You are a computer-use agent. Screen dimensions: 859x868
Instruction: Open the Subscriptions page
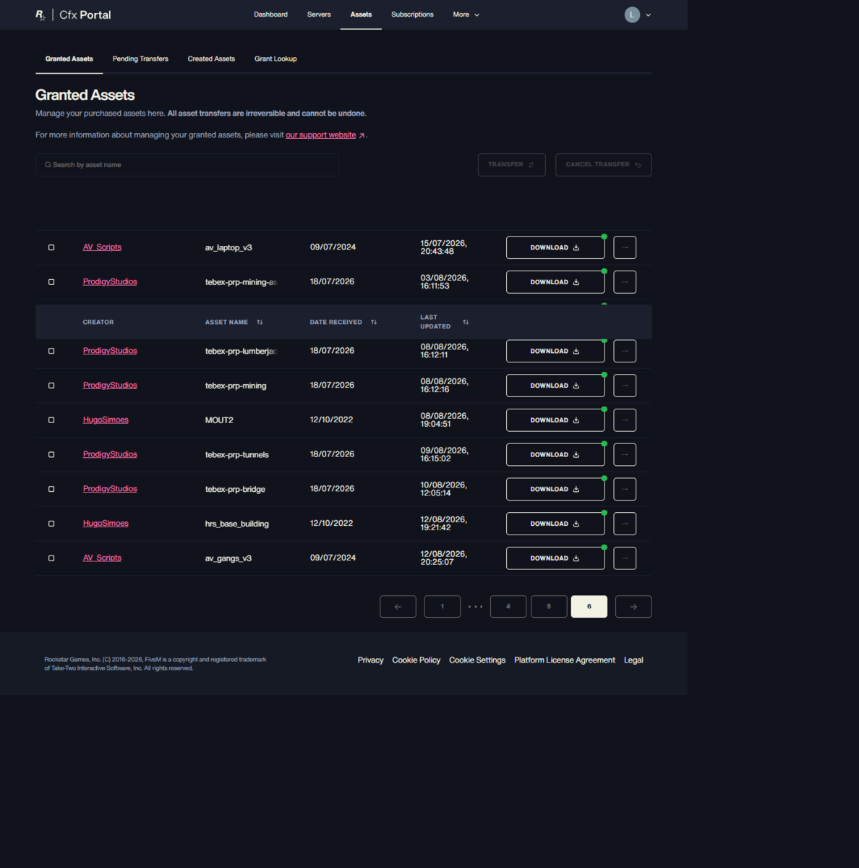[x=412, y=14]
